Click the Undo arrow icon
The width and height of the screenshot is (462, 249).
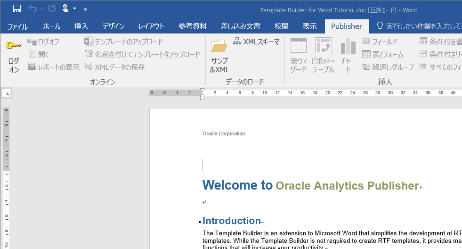pyautogui.click(x=32, y=9)
